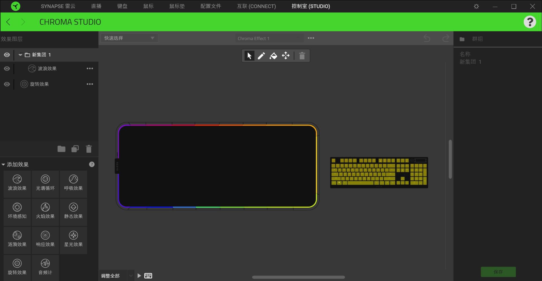542x281 pixels.
Task: Redo the last action
Action: (x=446, y=38)
